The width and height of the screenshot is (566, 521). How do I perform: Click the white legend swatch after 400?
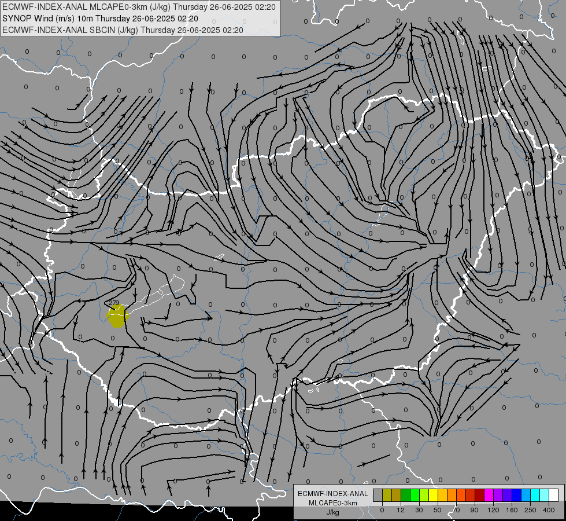click(x=554, y=495)
